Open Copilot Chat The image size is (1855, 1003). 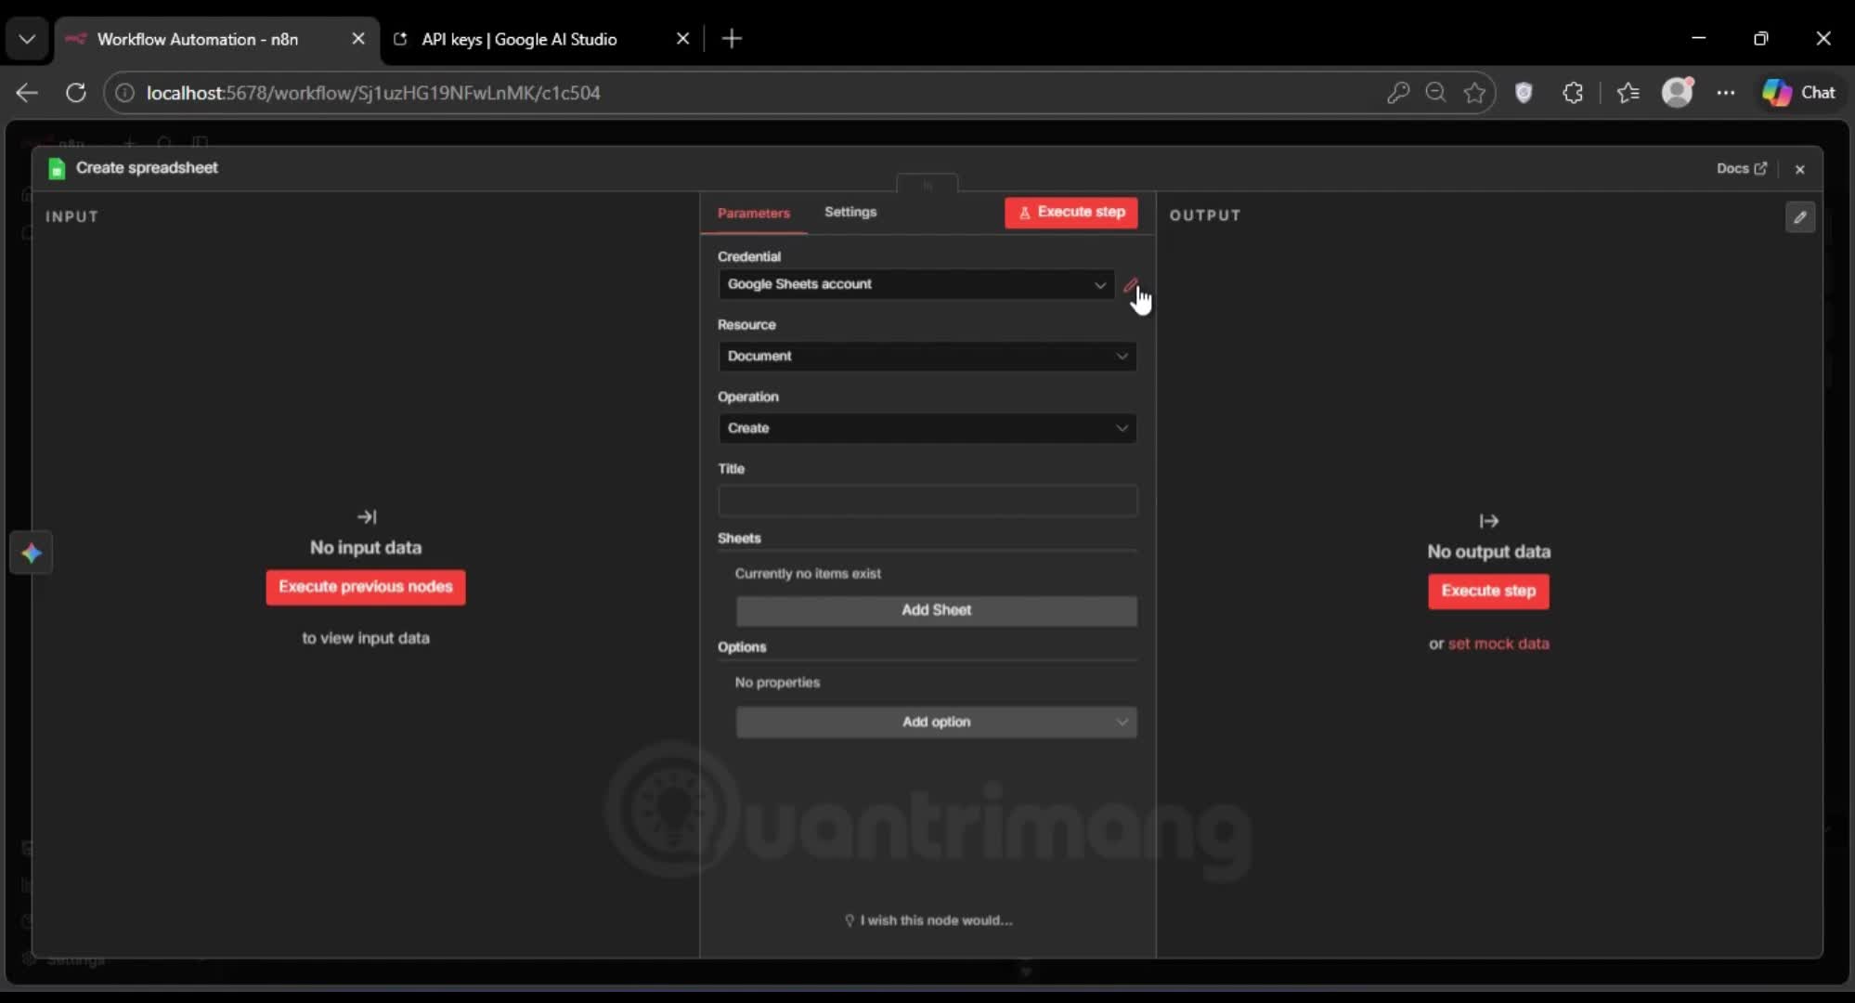(x=1798, y=93)
